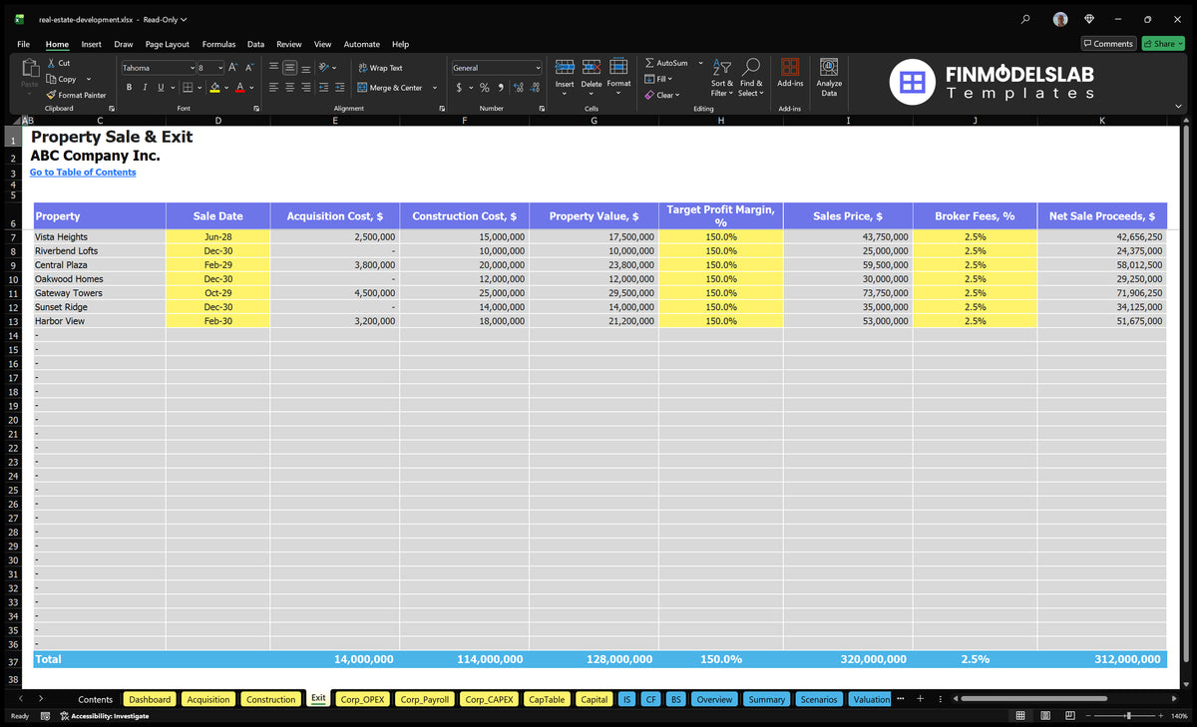This screenshot has height=727, width=1197.
Task: Click the yellow Fill Color bucket
Action: (x=214, y=88)
